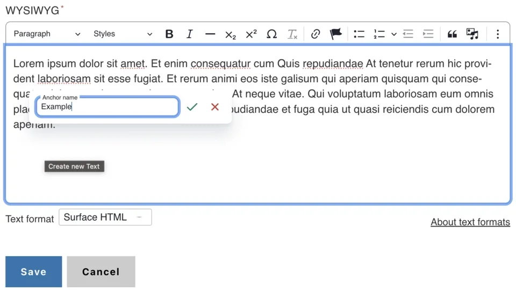Screen dimensions: 516x290
Task: Open the insert media icon
Action: click(472, 34)
